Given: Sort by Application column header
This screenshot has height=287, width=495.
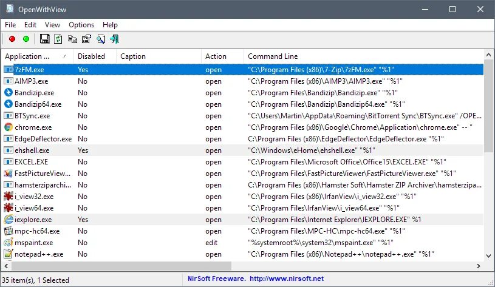Looking at the screenshot, I should click(x=38, y=56).
